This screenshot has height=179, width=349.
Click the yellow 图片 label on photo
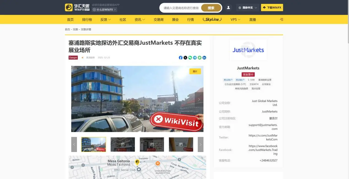coord(195,71)
